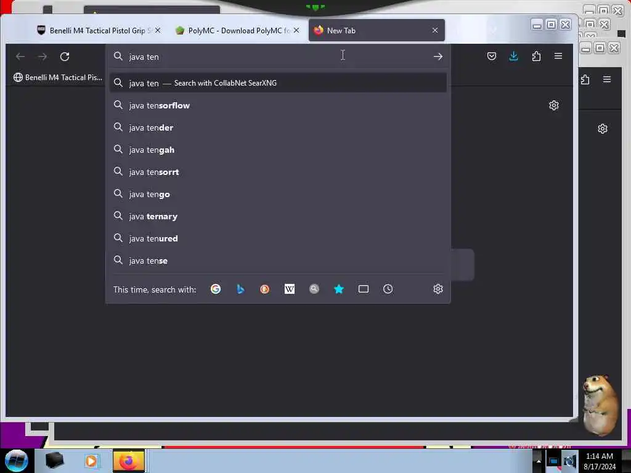Open the Windows Start button
Screen dimensions: 631x473
coord(17,461)
